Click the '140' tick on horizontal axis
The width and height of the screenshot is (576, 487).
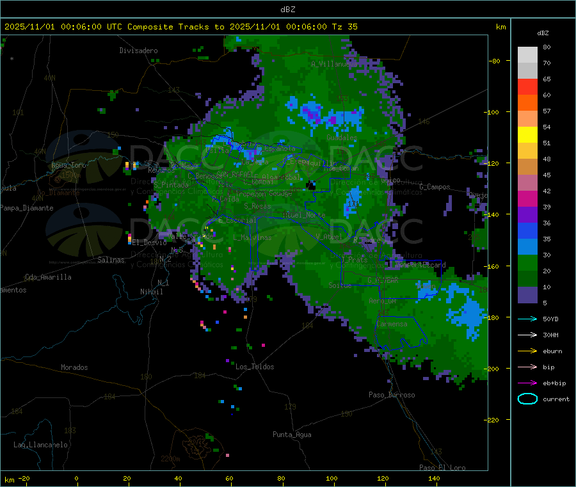(434, 479)
